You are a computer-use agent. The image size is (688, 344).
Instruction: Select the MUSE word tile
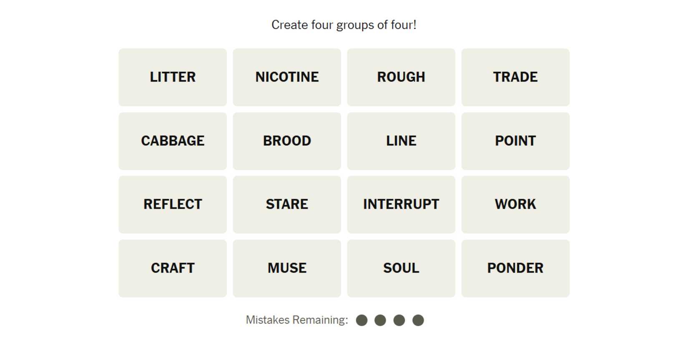pos(287,268)
